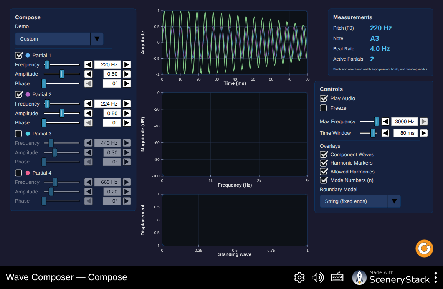Click Partial 2 amplitude slider thumb
This screenshot has width=443, height=289.
coord(61,113)
